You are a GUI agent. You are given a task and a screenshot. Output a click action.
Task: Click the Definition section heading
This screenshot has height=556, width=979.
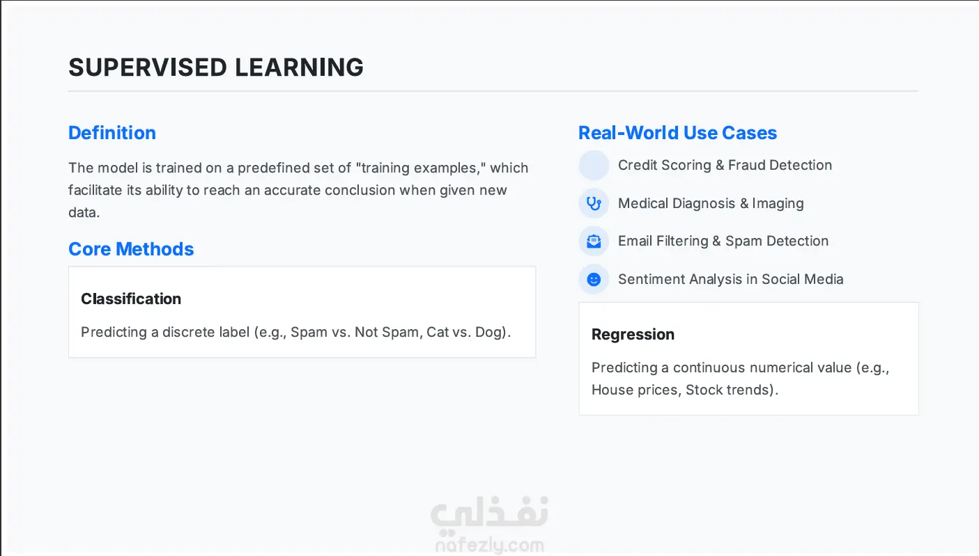112,133
